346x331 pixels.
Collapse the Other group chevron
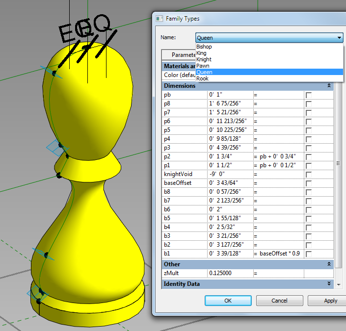click(329, 264)
